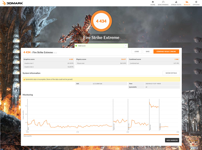Click the orange frame rate legend bar
Screen dimensions: 202x150
point(101,135)
